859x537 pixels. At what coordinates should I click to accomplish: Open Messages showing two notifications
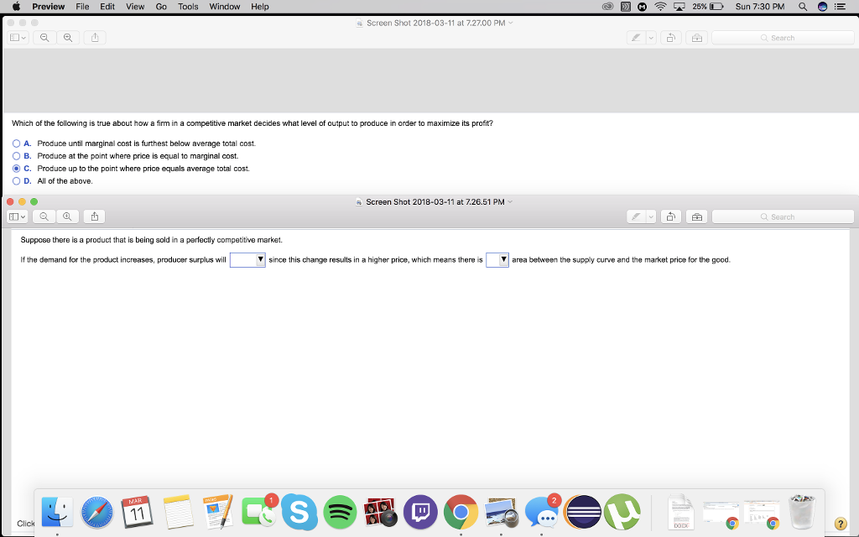[544, 513]
